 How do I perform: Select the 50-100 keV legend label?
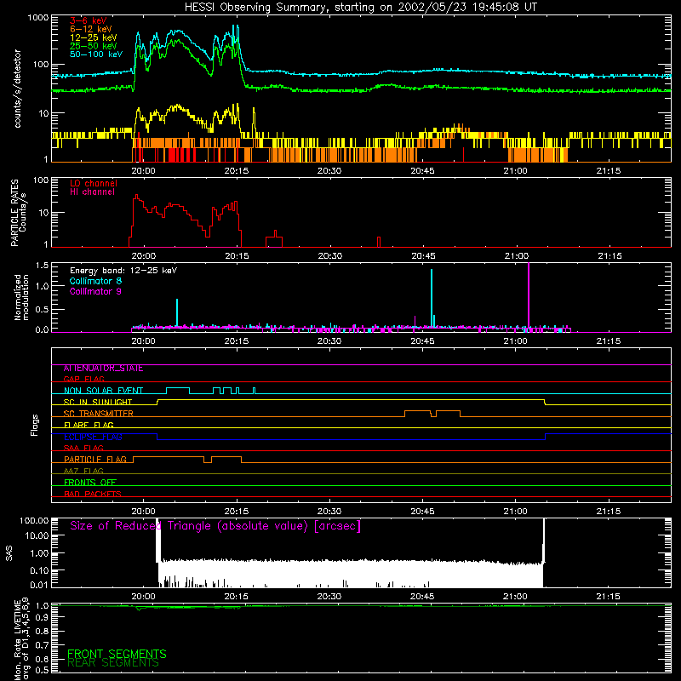pyautogui.click(x=96, y=54)
